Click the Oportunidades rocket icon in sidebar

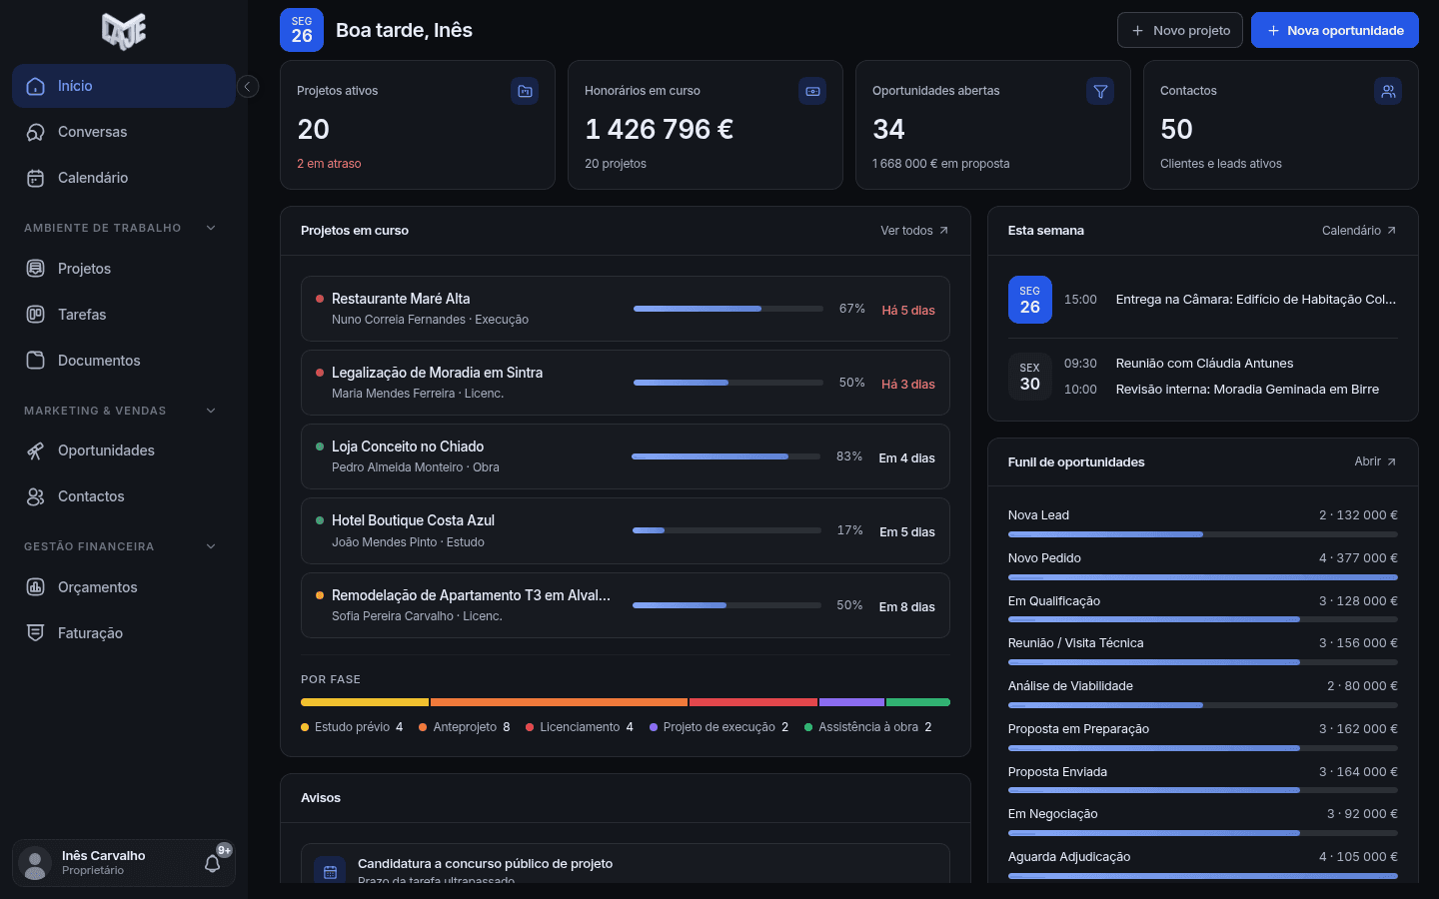[x=35, y=450]
